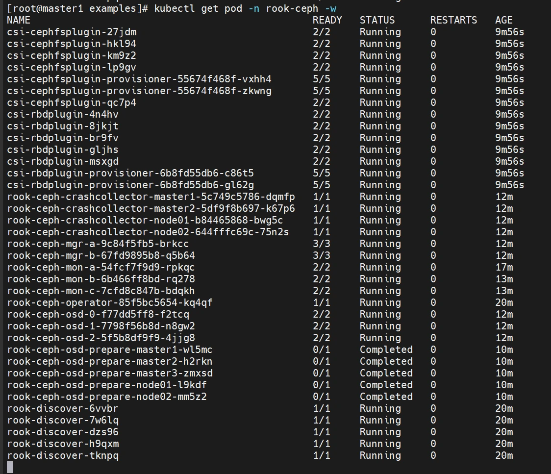Click pod name rook-discover-tknpq
Viewport: 551px width, 474px height.
63,456
